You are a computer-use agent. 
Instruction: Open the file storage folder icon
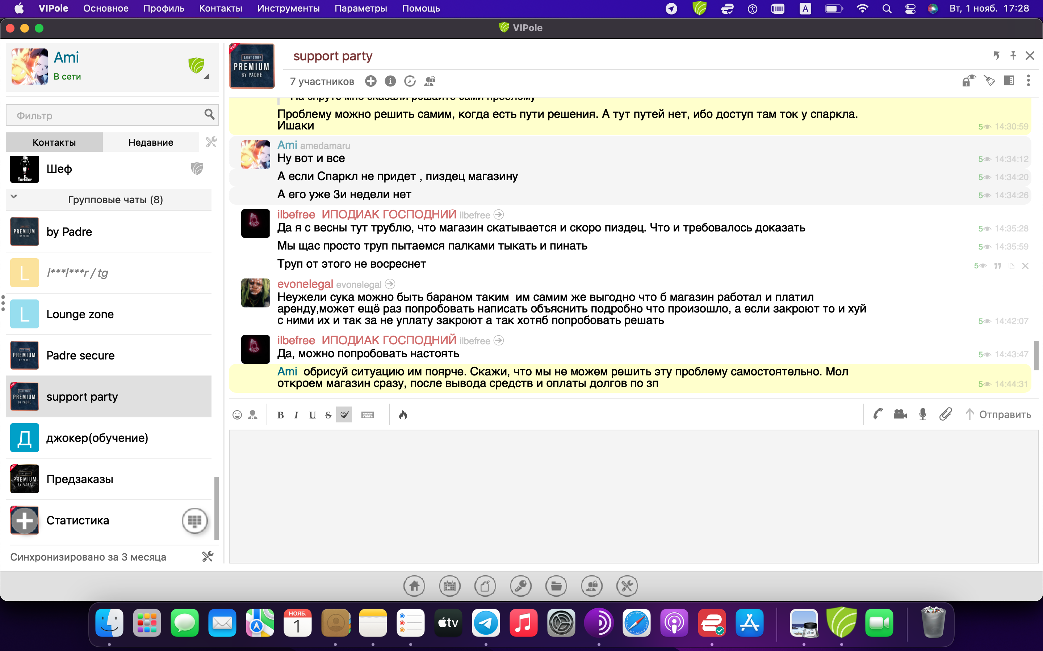pos(556,586)
